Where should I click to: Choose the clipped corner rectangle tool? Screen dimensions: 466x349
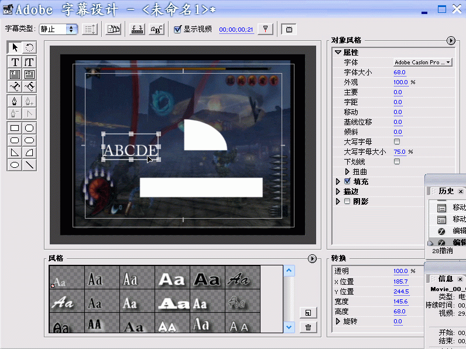(x=29, y=128)
